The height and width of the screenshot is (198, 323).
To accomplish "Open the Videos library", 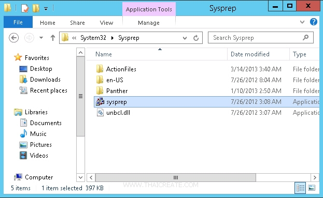I will click(x=39, y=156).
